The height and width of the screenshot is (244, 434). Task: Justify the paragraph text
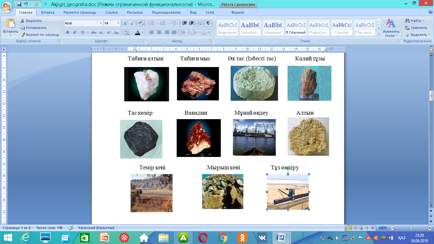(174, 32)
